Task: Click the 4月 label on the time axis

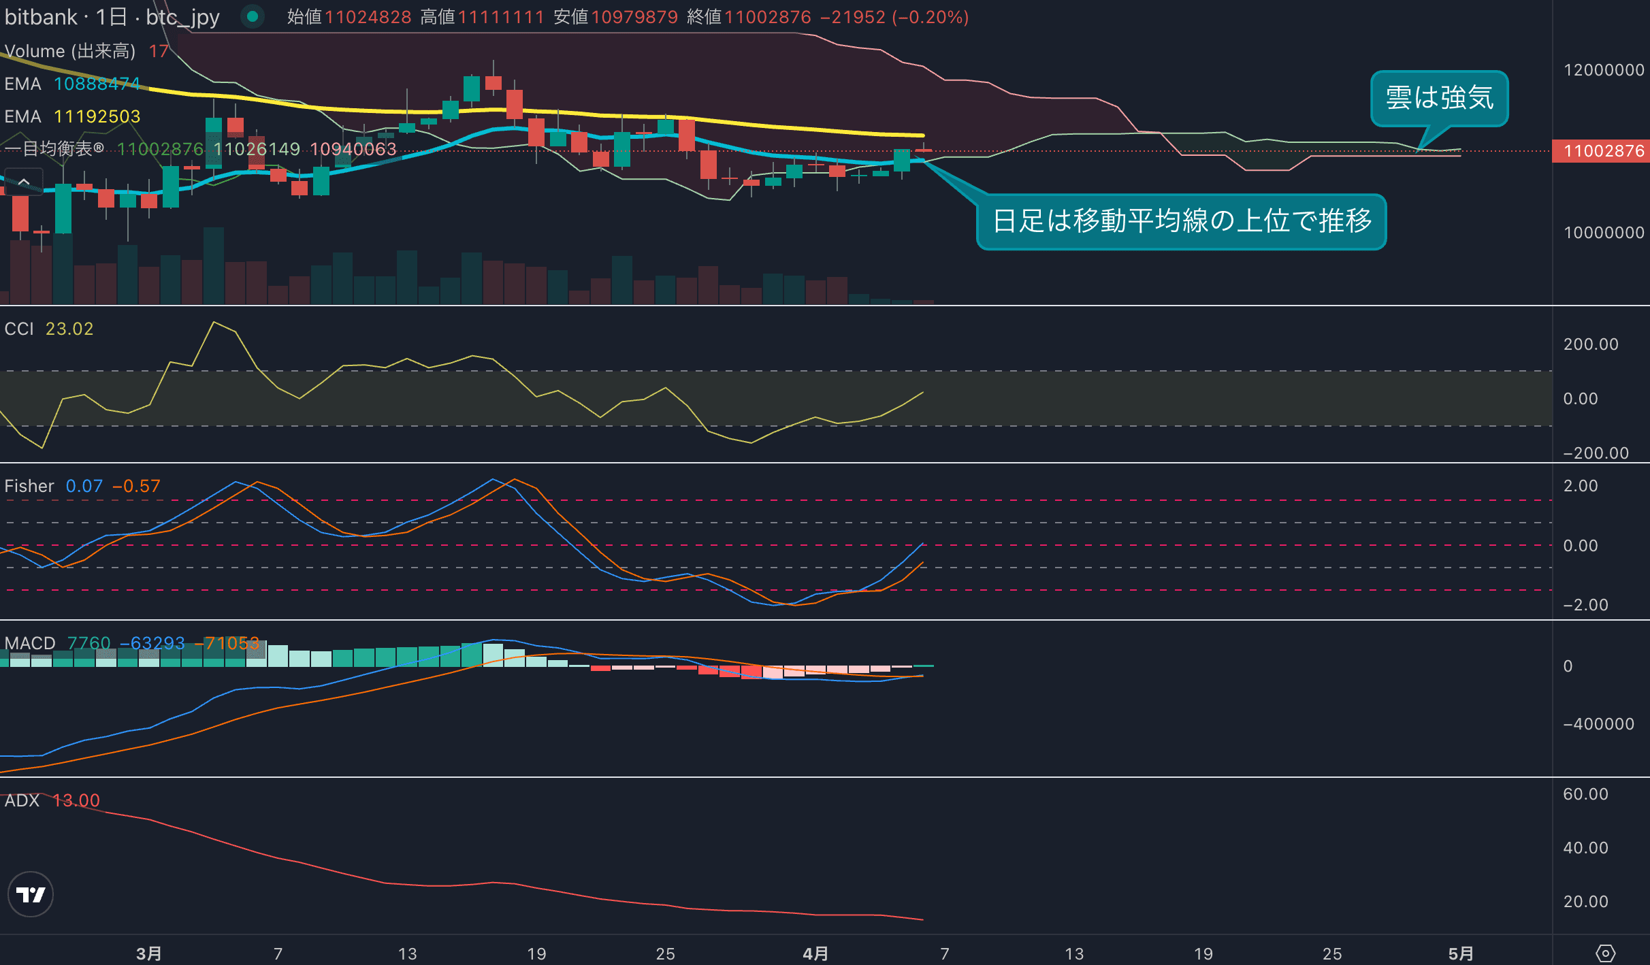Action: [x=815, y=953]
